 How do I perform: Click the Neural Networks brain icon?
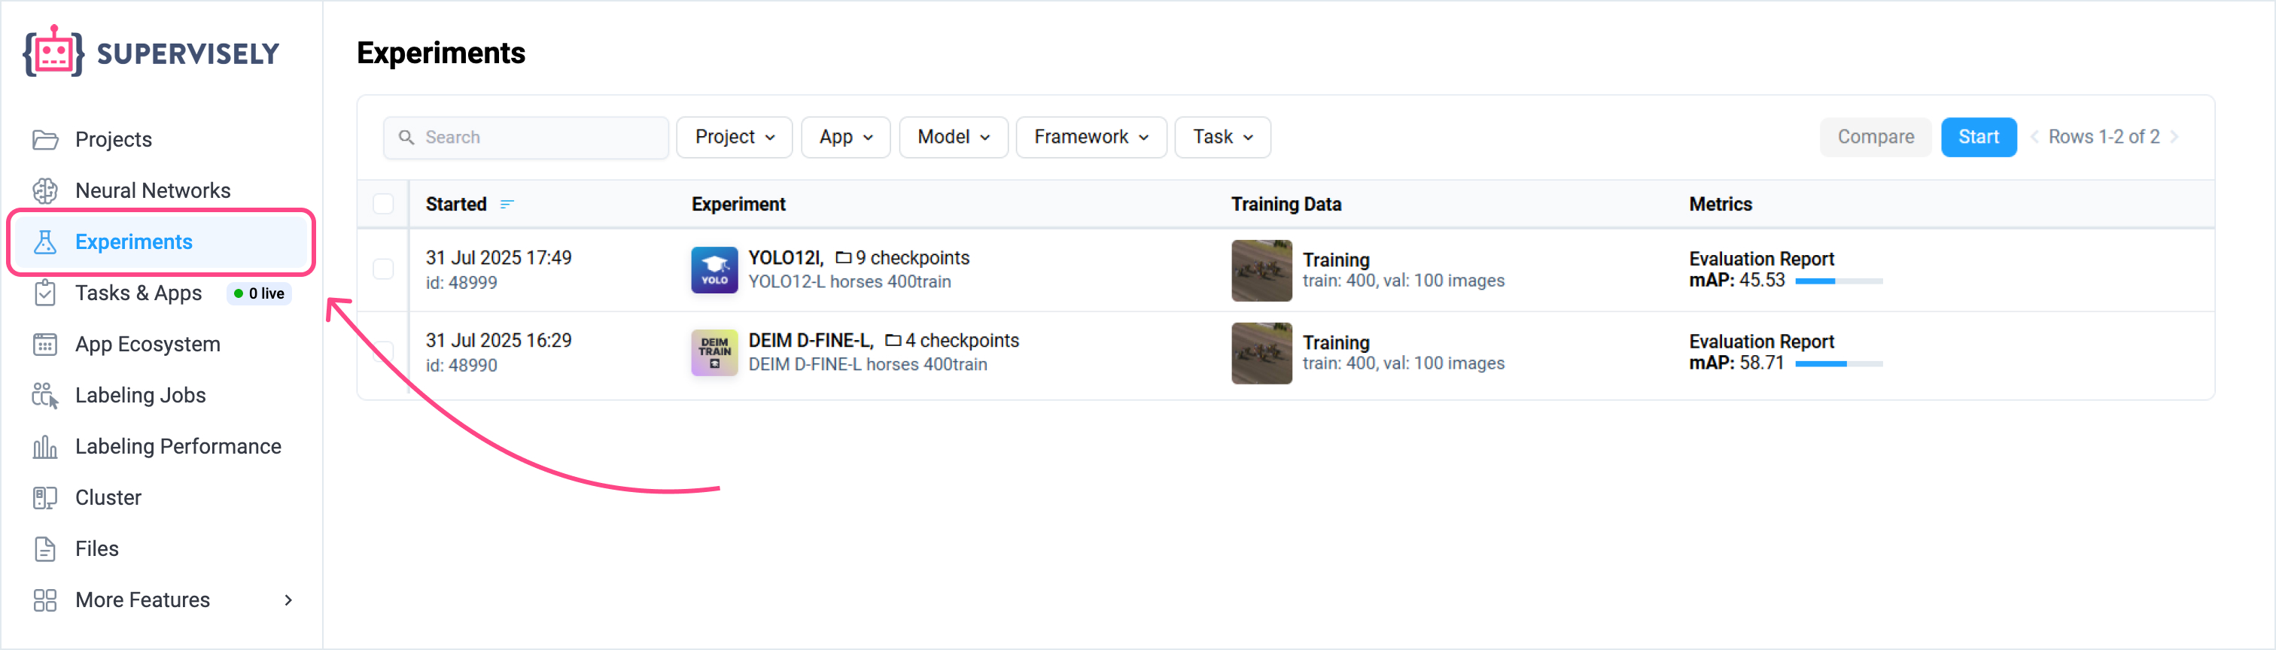click(x=45, y=191)
